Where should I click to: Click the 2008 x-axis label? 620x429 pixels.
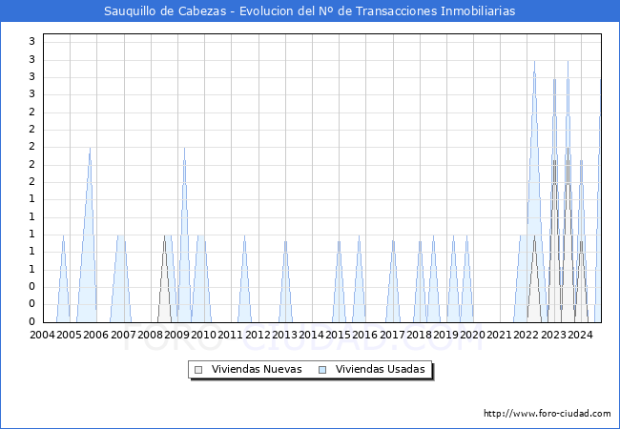coord(150,335)
